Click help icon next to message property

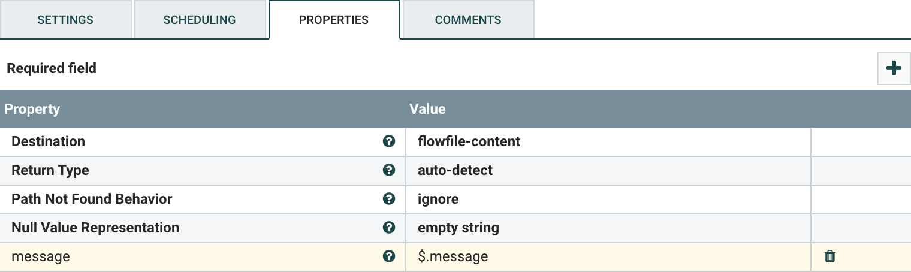[389, 257]
